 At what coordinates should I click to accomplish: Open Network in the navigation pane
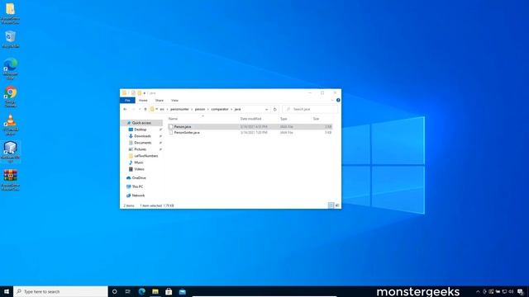point(138,196)
